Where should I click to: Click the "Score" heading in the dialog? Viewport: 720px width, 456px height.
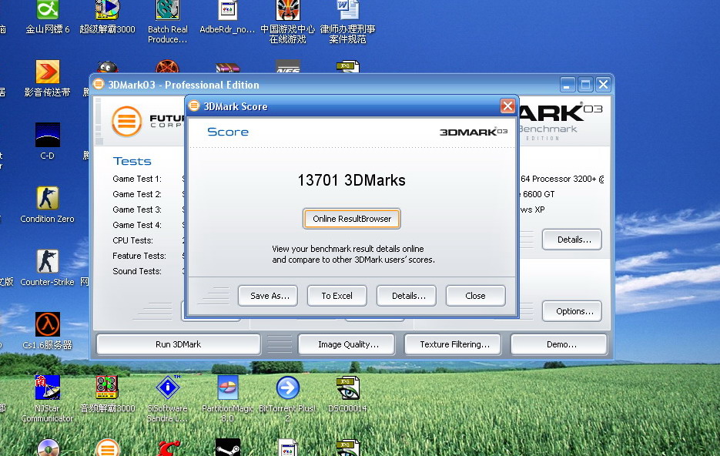pyautogui.click(x=228, y=132)
